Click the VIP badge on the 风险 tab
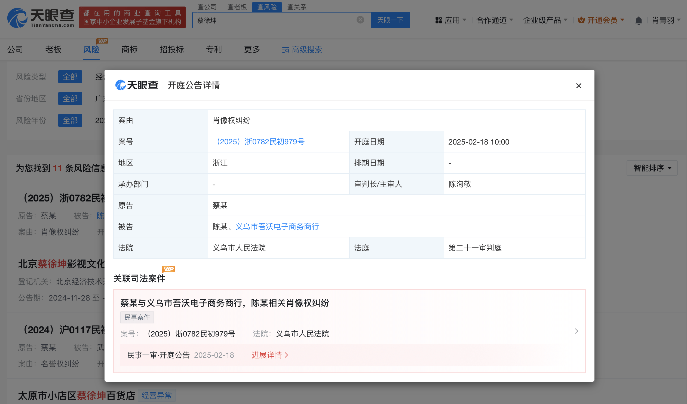This screenshot has height=404, width=687. (x=102, y=41)
